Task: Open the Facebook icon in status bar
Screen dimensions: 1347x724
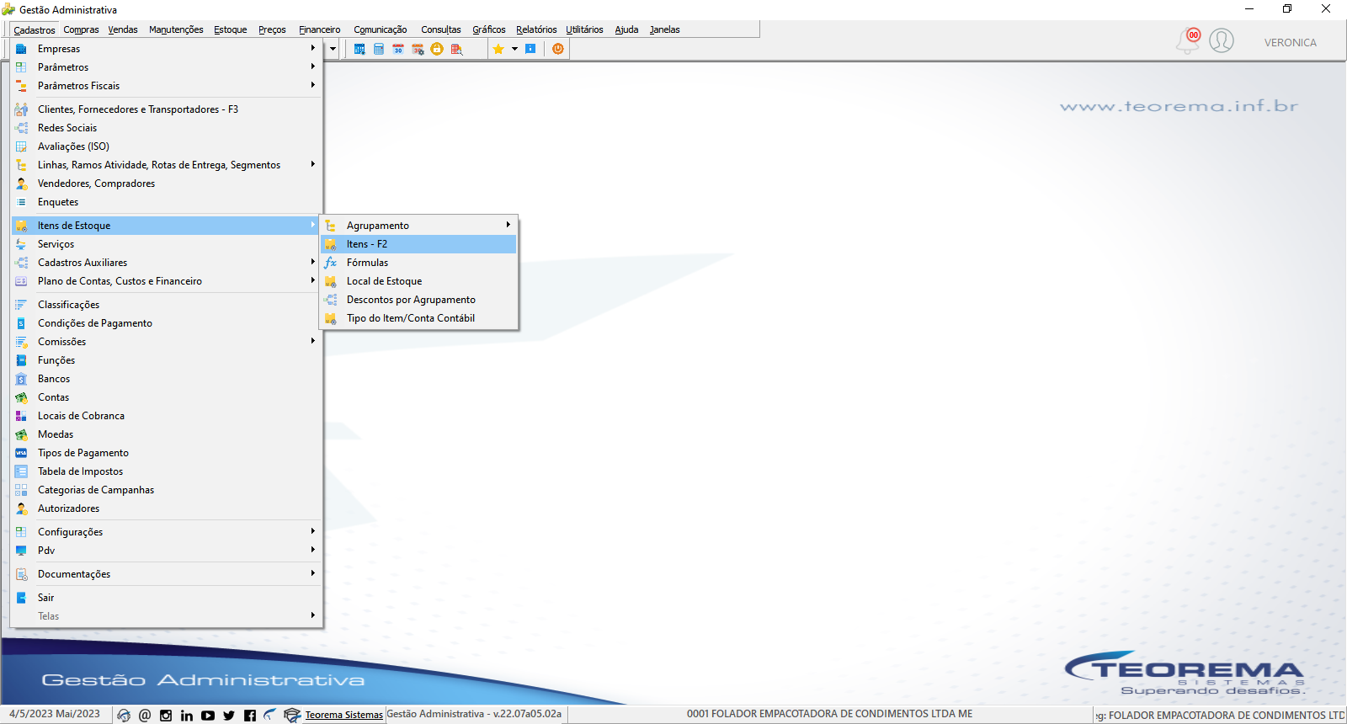Action: pos(250,715)
